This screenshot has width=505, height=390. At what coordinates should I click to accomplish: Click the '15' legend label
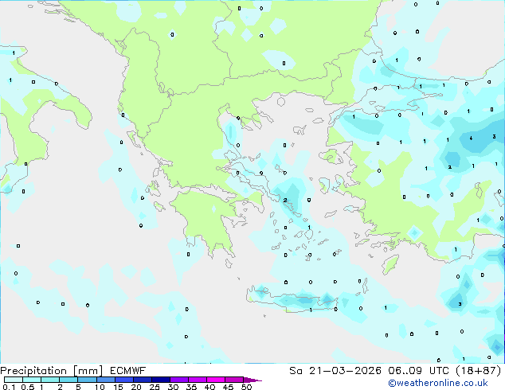[118, 387]
